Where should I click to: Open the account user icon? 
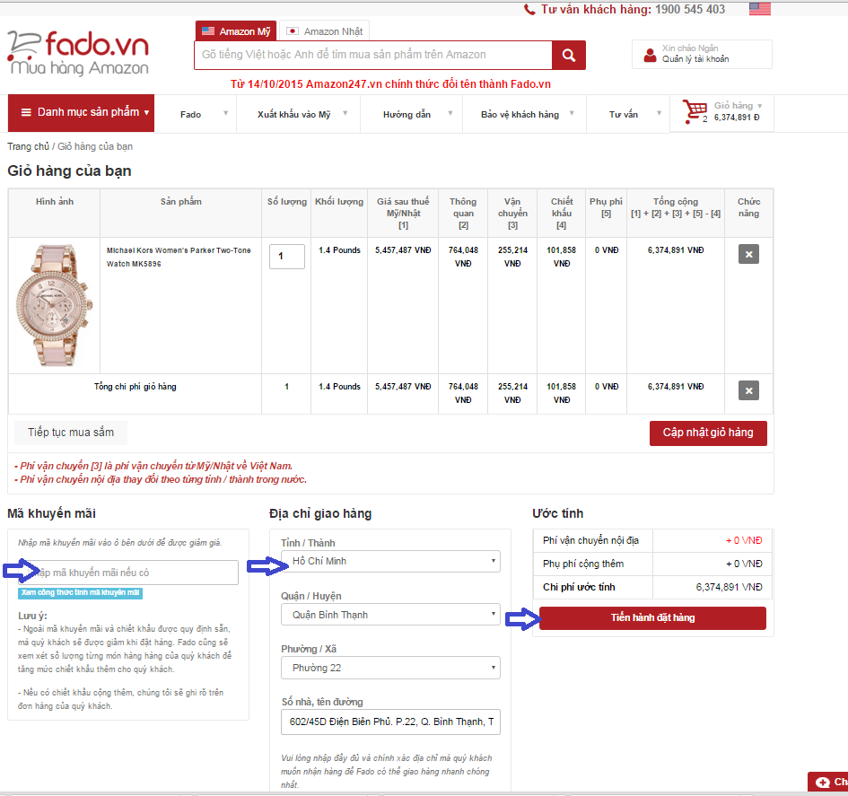(x=650, y=55)
